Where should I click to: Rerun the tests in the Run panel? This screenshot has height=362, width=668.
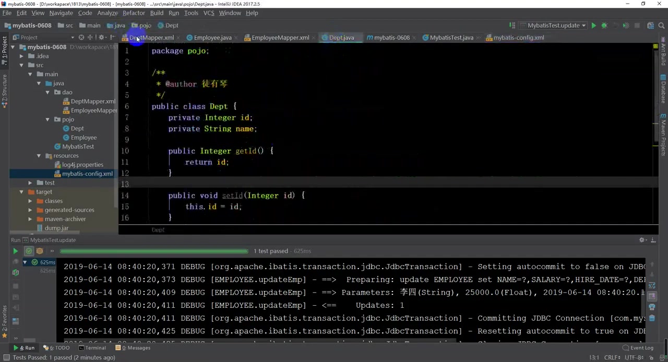point(15,251)
